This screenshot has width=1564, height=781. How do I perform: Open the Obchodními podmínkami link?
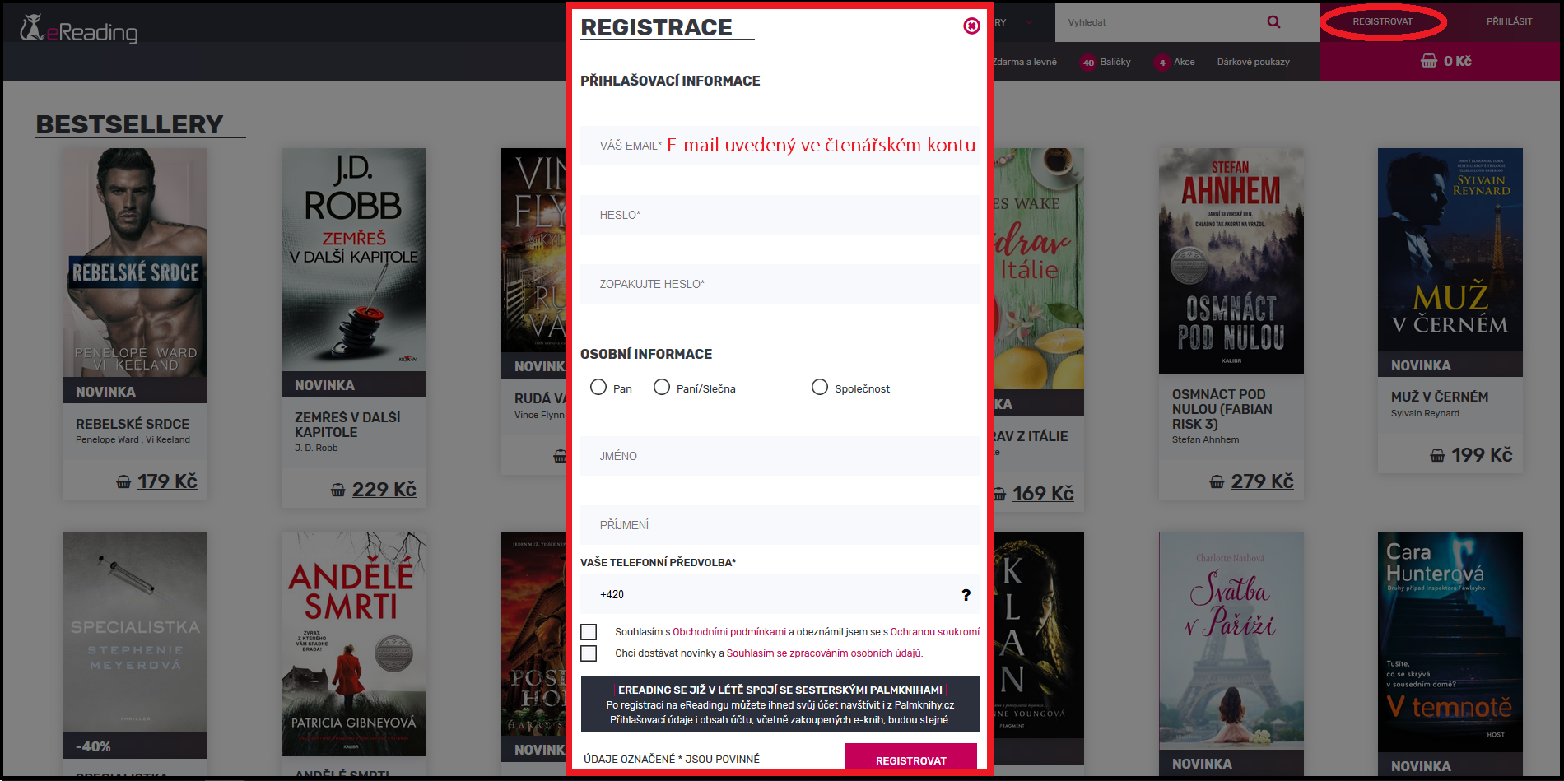click(729, 632)
